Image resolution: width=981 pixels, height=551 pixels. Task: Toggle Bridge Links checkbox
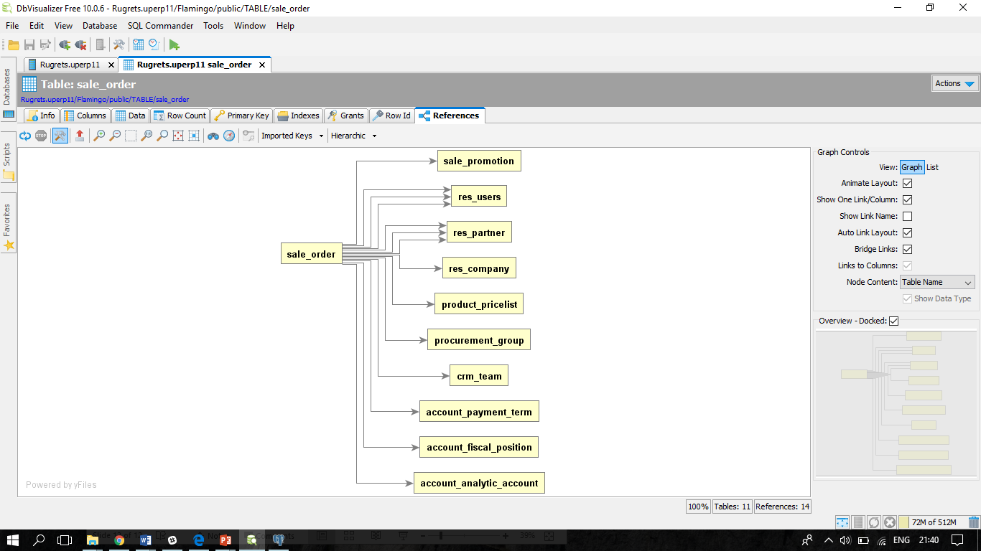click(908, 250)
